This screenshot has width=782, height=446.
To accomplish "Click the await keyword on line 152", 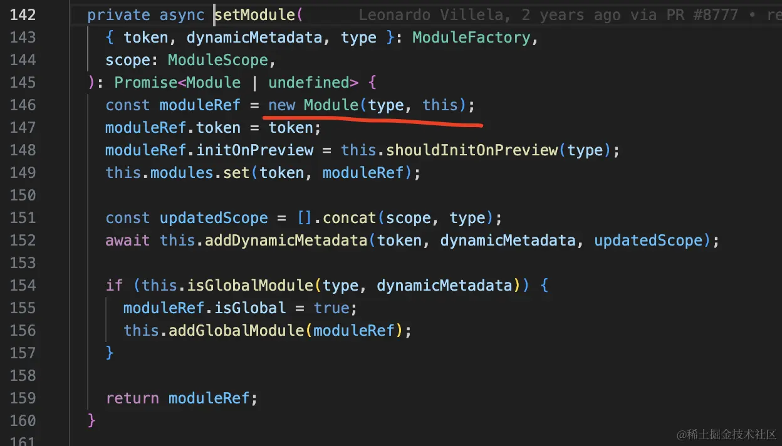I will coord(128,241).
